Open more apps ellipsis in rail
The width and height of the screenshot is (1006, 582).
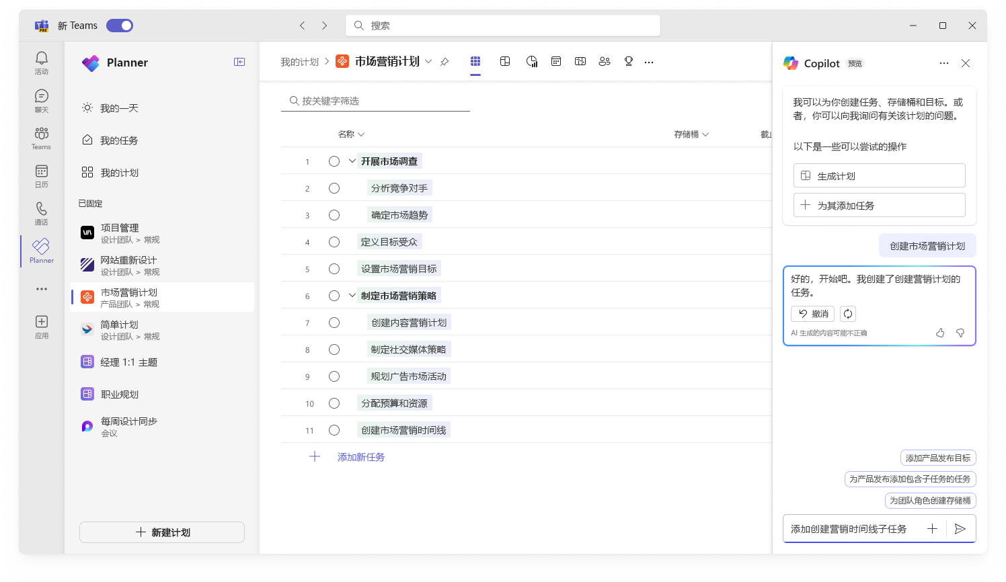click(x=42, y=289)
